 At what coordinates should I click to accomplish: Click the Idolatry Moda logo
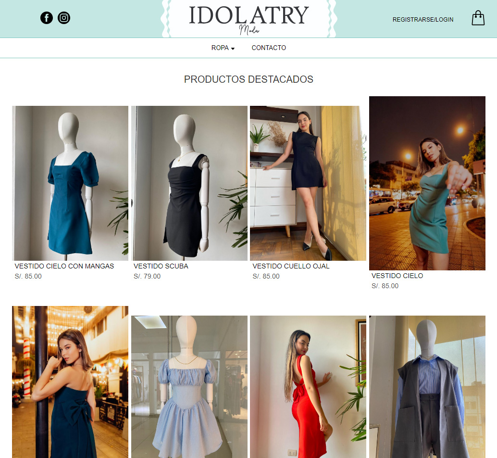click(249, 19)
